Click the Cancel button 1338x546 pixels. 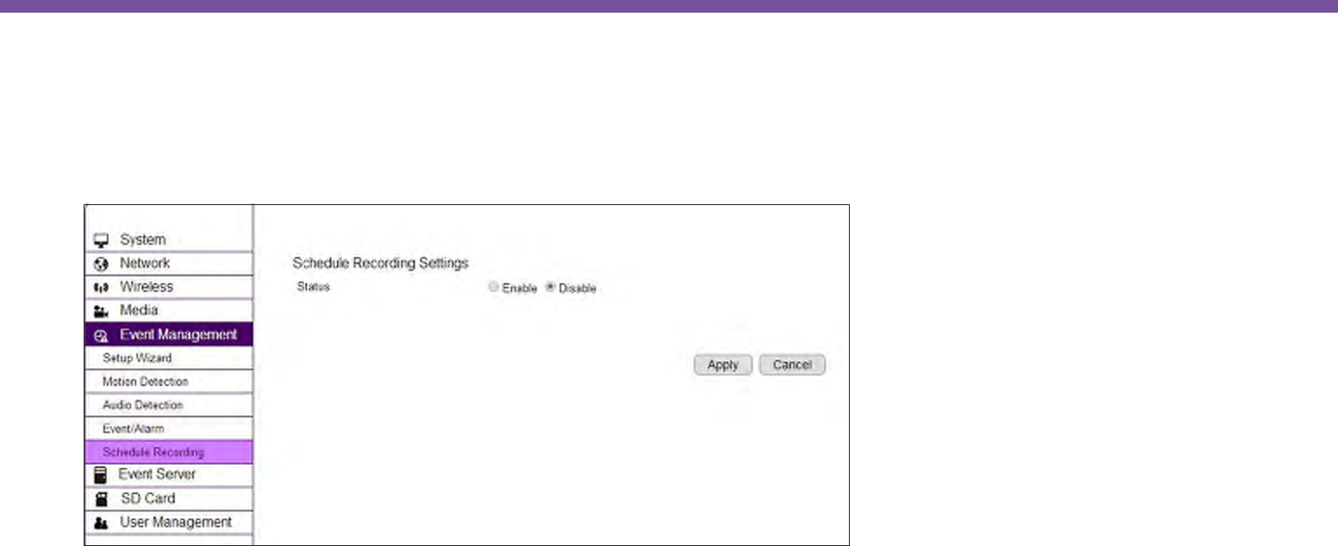tap(792, 365)
